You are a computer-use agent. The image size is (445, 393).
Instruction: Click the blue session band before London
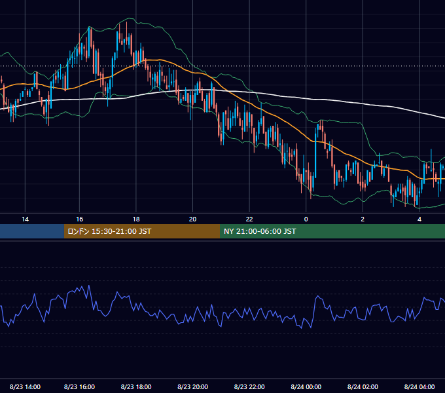click(32, 231)
